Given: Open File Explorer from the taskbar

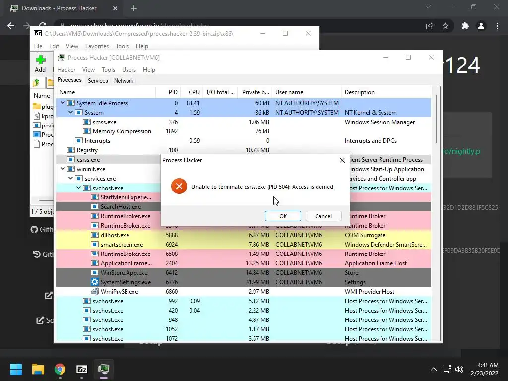Looking at the screenshot, I should pos(38,369).
